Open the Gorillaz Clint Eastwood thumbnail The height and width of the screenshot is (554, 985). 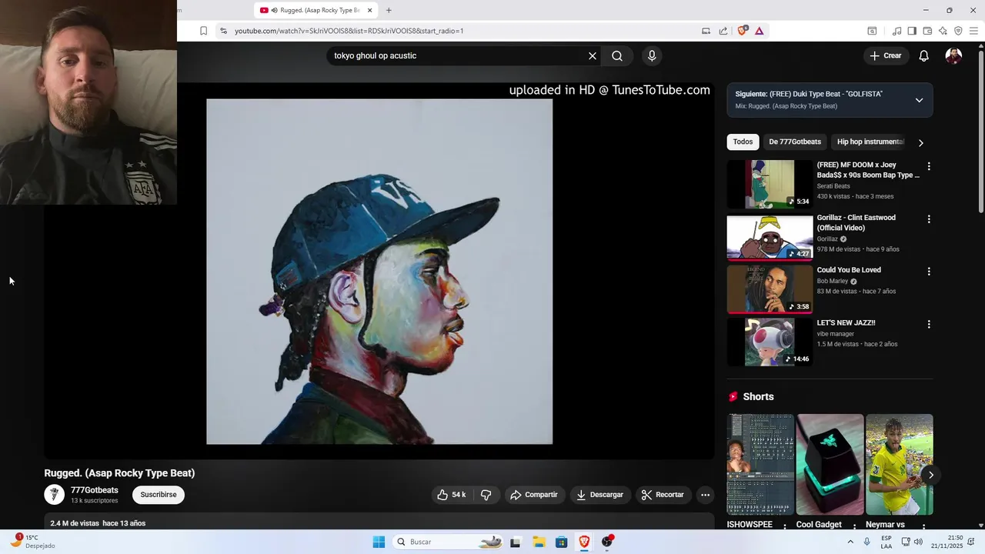[x=770, y=238]
